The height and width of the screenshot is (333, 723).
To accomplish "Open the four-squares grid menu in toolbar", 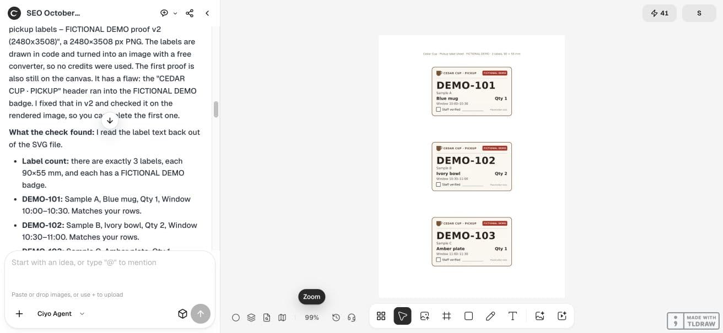I will tap(381, 316).
